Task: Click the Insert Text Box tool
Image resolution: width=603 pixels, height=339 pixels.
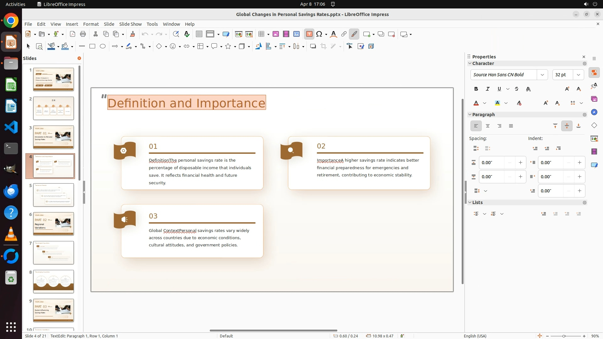Action: pyautogui.click(x=309, y=34)
